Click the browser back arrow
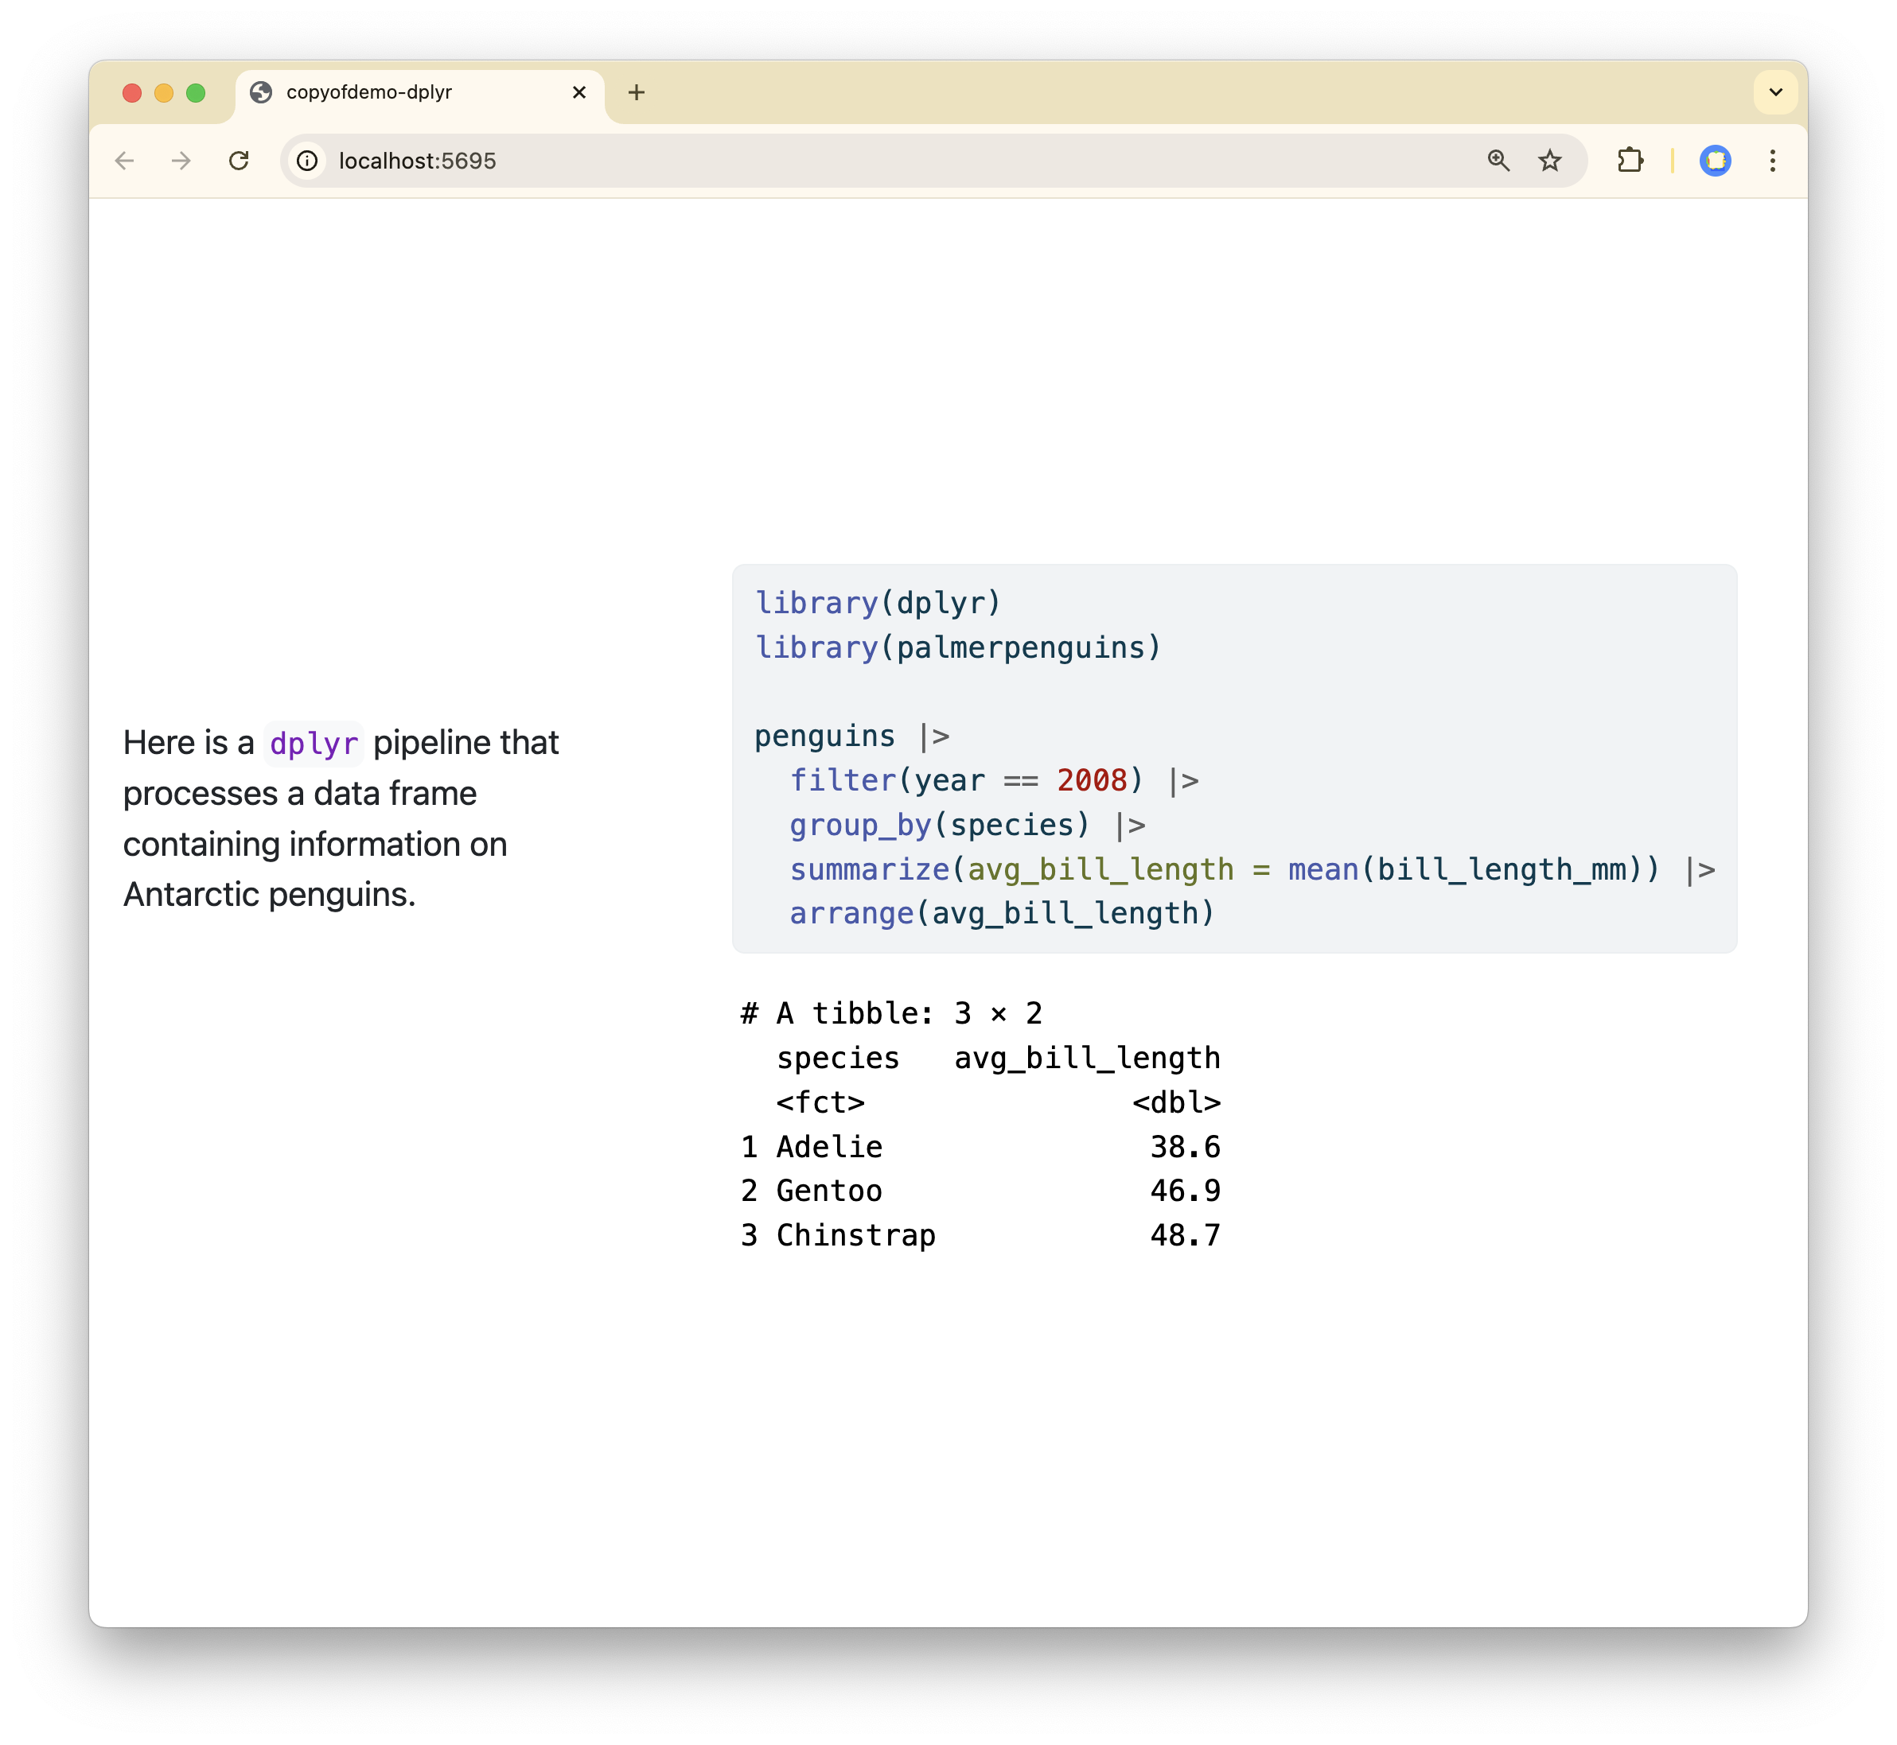Image resolution: width=1897 pixels, height=1745 pixels. coord(125,161)
